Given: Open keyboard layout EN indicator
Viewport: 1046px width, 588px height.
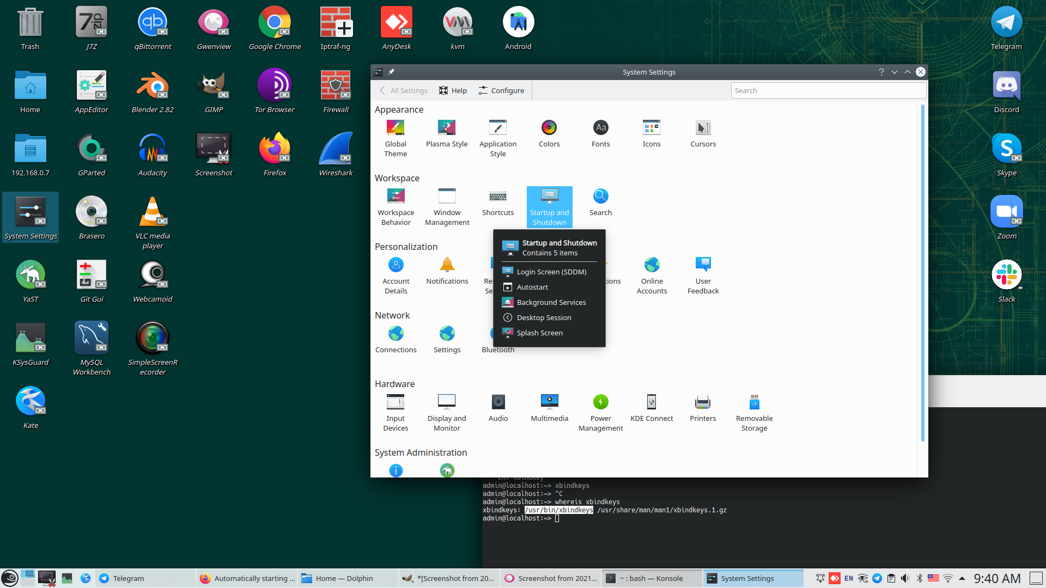Looking at the screenshot, I should click(x=849, y=578).
